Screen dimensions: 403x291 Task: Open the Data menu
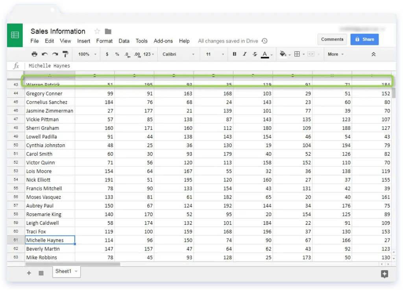(124, 41)
